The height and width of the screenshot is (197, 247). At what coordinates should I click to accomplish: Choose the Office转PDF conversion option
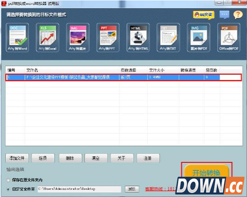point(229,37)
